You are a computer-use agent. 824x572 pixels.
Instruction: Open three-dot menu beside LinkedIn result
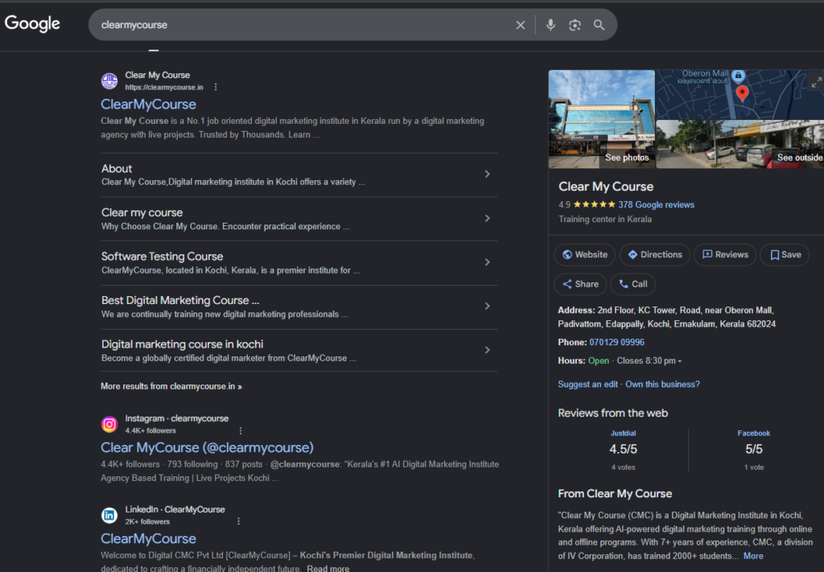238,521
